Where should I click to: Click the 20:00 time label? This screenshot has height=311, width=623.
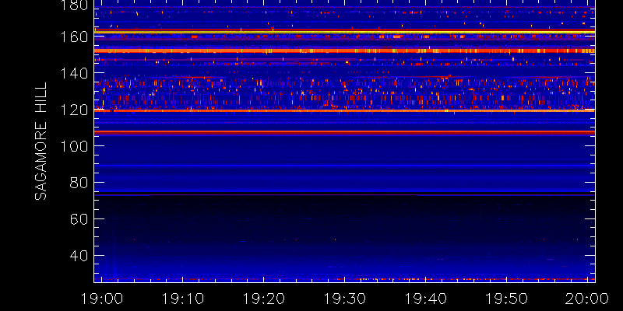[588, 299]
